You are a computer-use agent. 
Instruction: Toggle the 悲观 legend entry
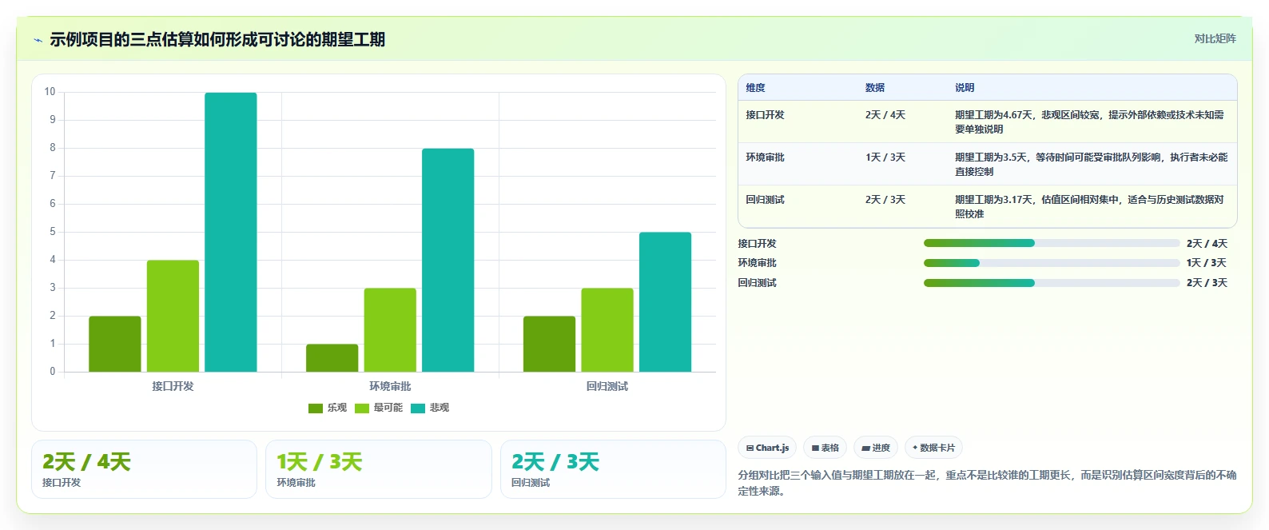coord(430,408)
